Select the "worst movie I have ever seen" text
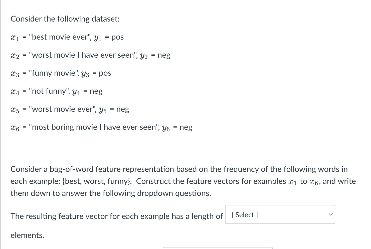The height and width of the screenshot is (249, 371). [x=83, y=55]
